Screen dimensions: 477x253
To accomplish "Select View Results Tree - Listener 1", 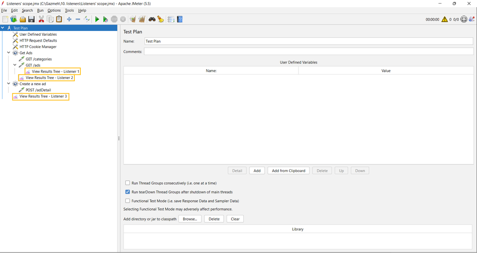I will point(56,71).
